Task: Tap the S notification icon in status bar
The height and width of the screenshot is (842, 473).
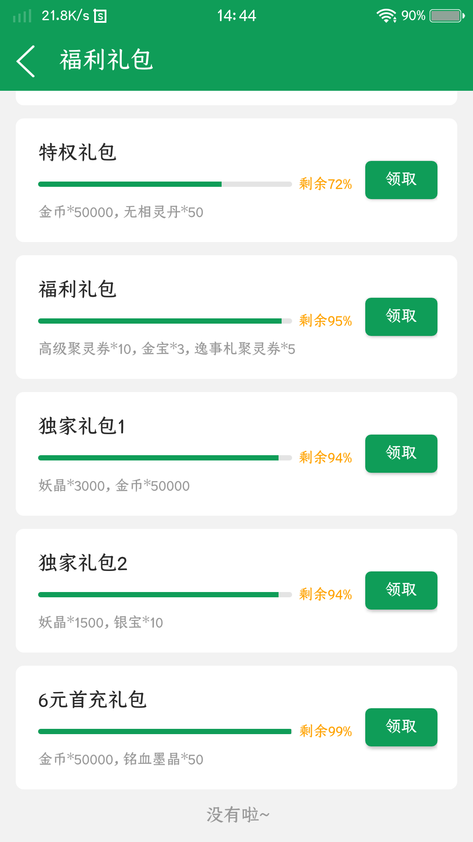Action: point(100,16)
